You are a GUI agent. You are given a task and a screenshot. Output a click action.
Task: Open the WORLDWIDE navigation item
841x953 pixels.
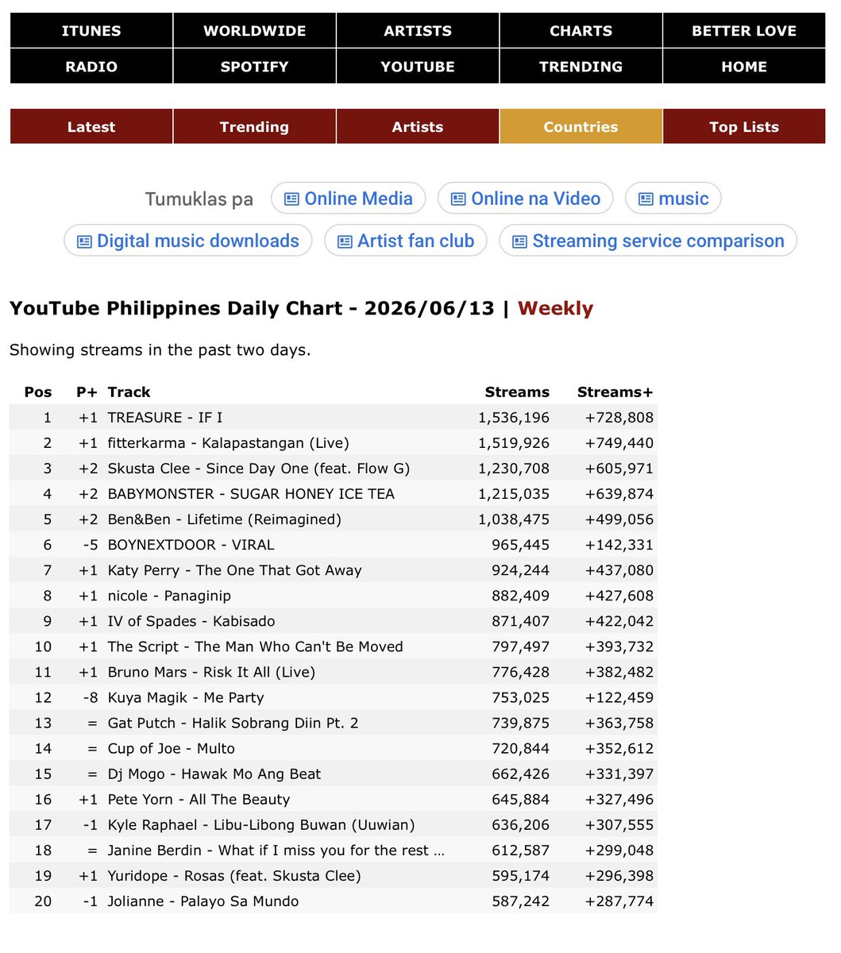pos(254,31)
